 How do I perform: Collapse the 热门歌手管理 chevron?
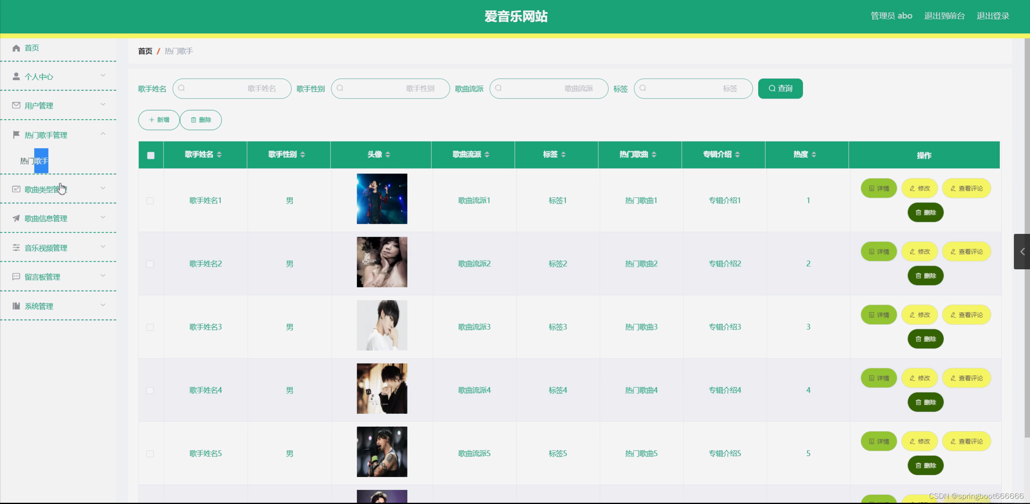tap(103, 134)
